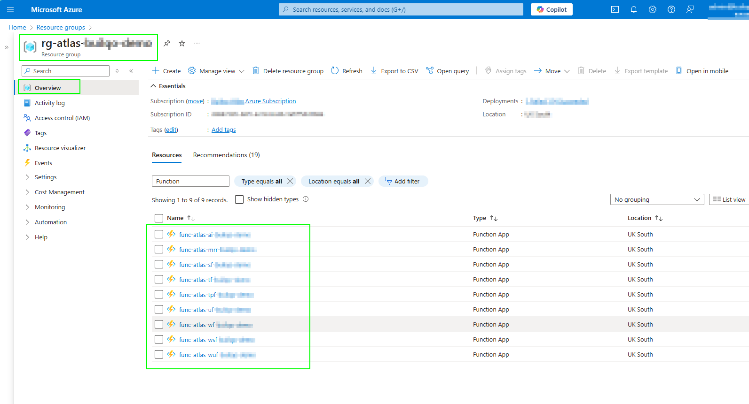Enable Show hidden types checkbox
This screenshot has width=749, height=404.
(x=239, y=199)
